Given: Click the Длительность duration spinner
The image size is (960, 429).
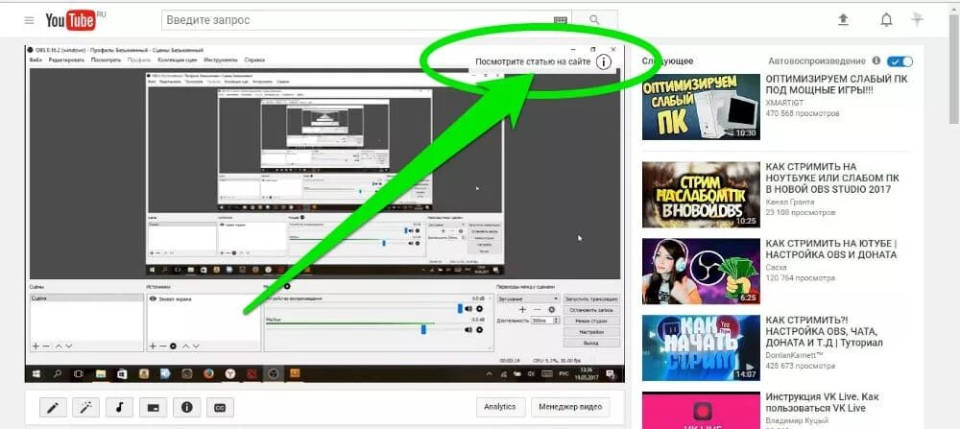Looking at the screenshot, I should tap(543, 320).
